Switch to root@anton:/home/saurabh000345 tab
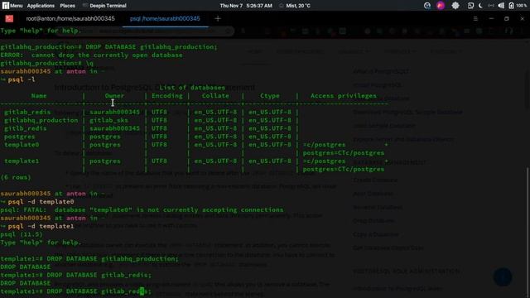530x298 pixels. coord(70,18)
